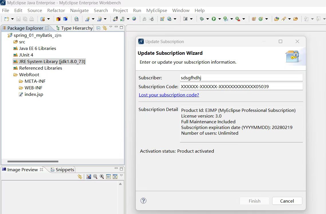This screenshot has height=214, width=326.
Task: Open the Refactor menu
Action: (x=56, y=10)
